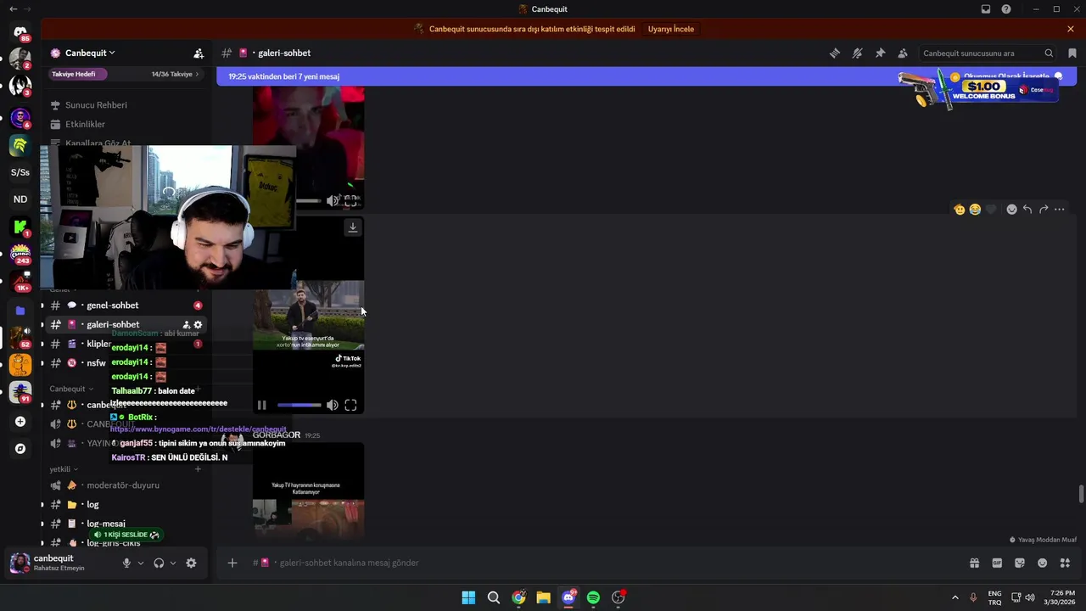1086x611 pixels.
Task: Enter fullscreen on the TikTok video
Action: (x=350, y=406)
